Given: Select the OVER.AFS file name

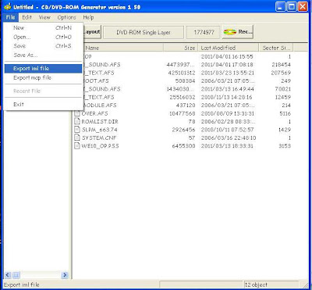Looking at the screenshot, I should (94, 113).
